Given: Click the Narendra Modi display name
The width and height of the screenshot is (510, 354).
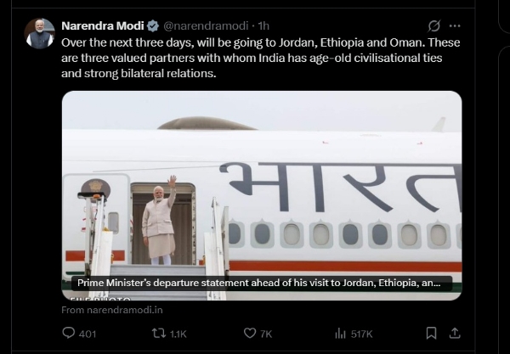Looking at the screenshot, I should [x=102, y=25].
